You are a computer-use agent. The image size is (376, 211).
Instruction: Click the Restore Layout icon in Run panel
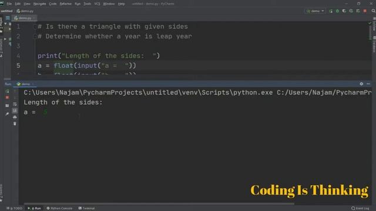[x=7, y=105]
